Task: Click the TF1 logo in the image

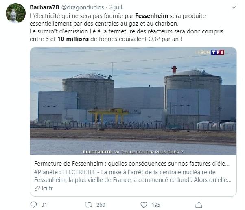Action: 217,52
